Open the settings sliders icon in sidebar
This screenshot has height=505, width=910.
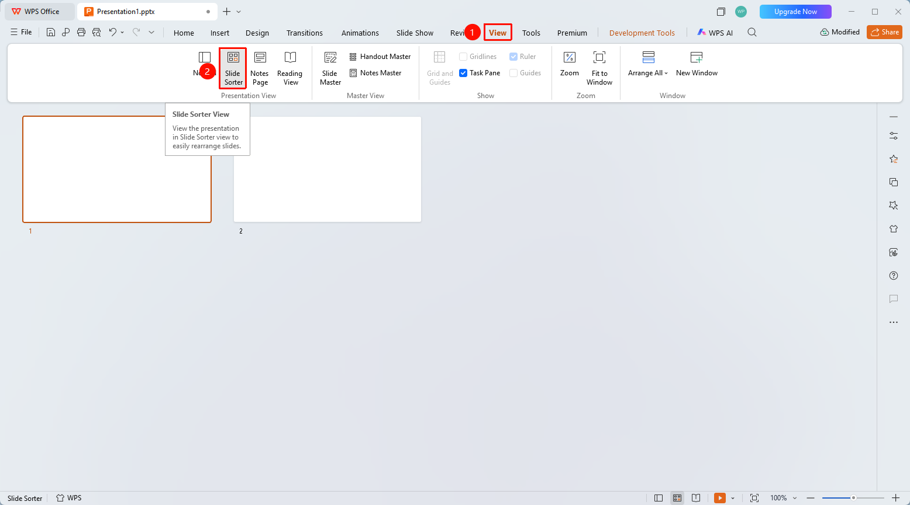[x=894, y=135]
